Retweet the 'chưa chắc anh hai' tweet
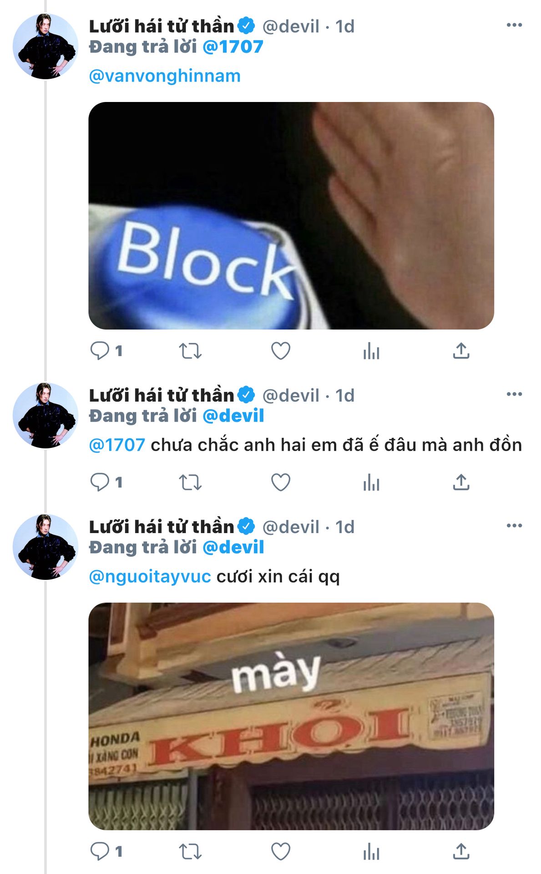 point(190,482)
